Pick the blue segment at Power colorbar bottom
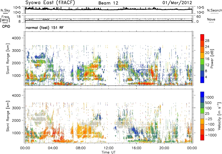This screenshot has width=222, height=154. click(x=202, y=80)
